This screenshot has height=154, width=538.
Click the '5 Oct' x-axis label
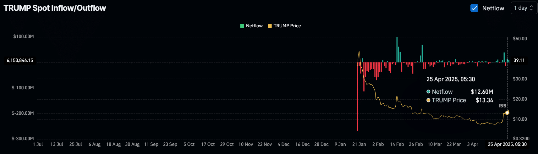point(189,144)
